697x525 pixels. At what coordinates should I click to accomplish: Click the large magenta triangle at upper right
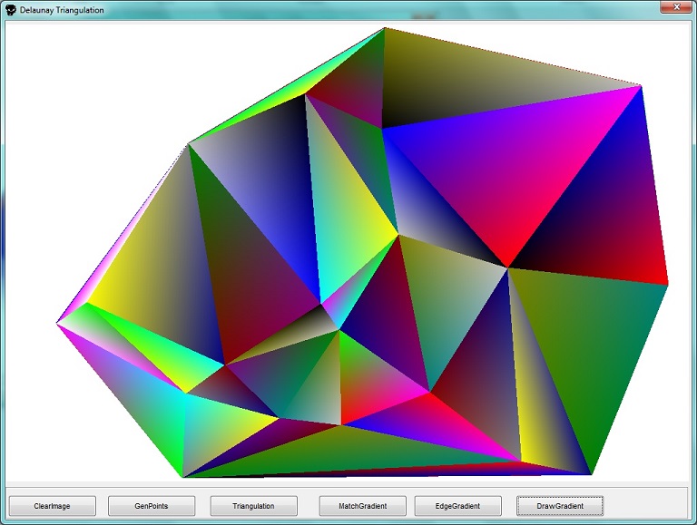coord(526,163)
